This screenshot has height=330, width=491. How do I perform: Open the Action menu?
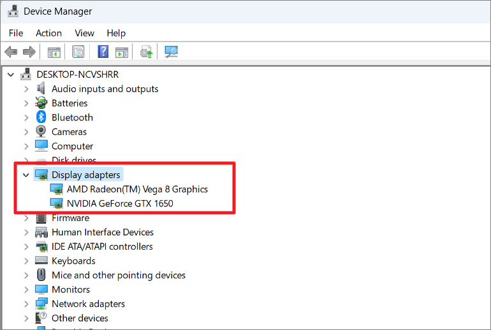point(49,33)
